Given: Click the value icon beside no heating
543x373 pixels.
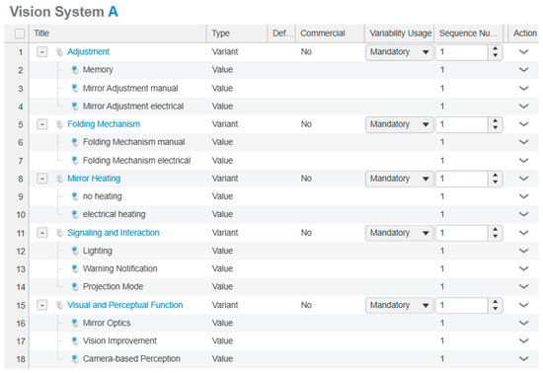Looking at the screenshot, I should click(75, 196).
